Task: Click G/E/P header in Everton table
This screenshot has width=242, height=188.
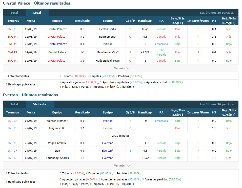Action: tap(130, 112)
